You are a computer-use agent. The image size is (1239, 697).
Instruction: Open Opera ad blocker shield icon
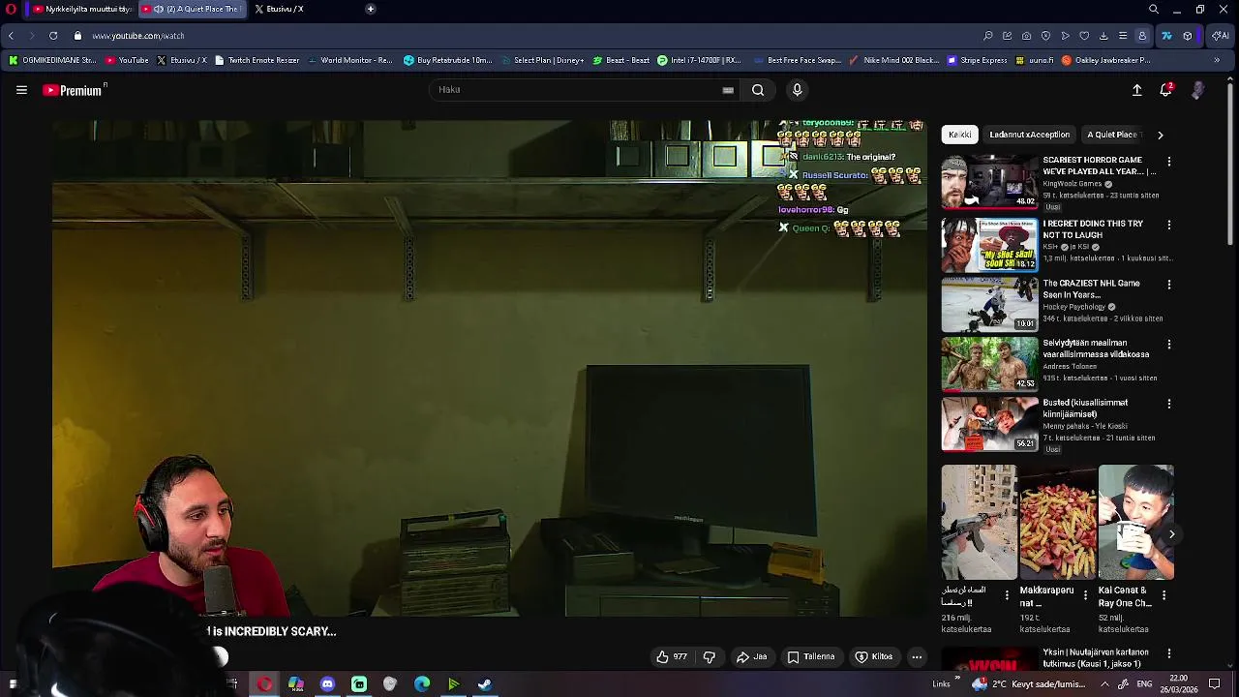[x=1045, y=36]
